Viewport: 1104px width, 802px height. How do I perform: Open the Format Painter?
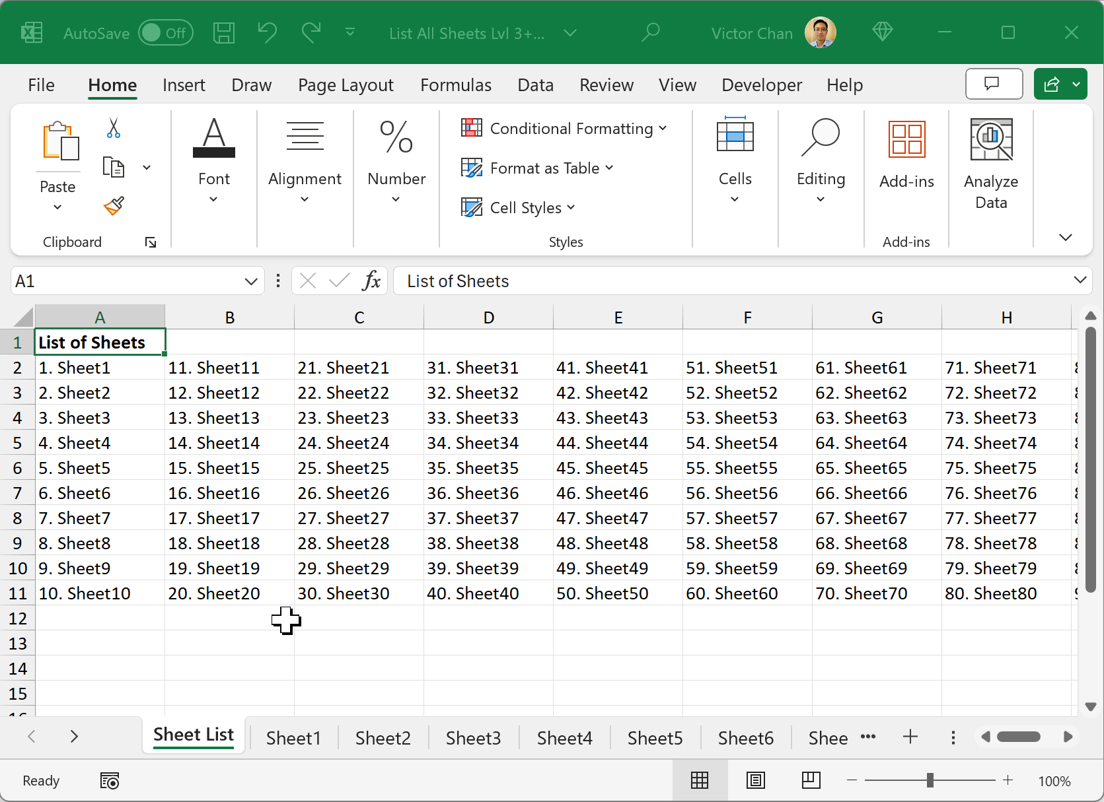coord(113,206)
